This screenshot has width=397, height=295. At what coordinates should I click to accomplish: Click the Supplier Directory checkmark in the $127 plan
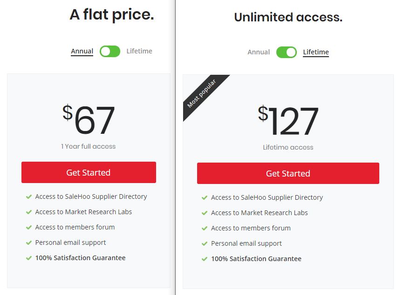pos(205,198)
